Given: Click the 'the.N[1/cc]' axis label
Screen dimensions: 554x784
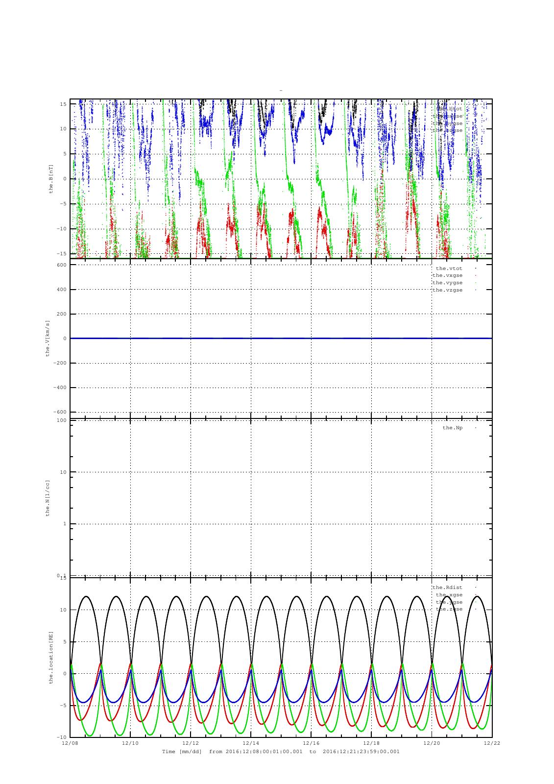Looking at the screenshot, I should (x=48, y=497).
